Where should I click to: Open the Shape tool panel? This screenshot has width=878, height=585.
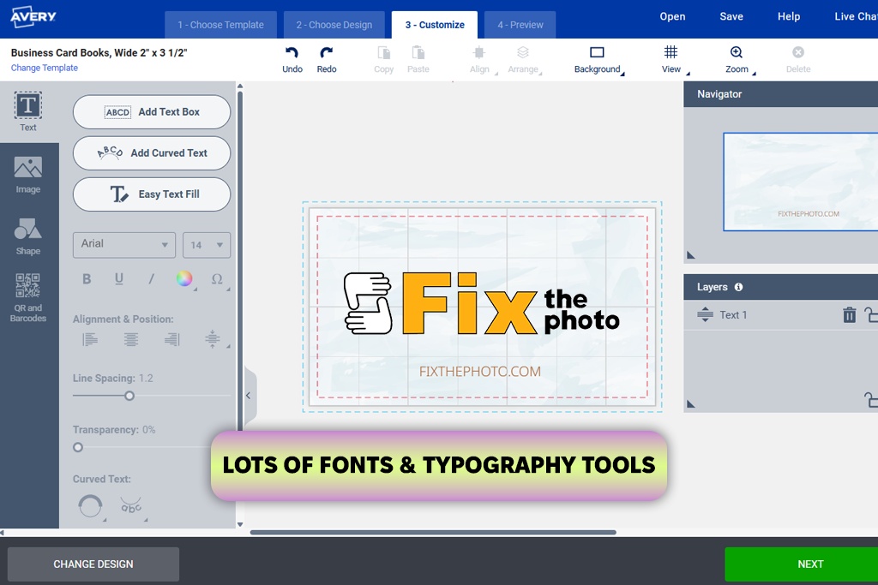(x=28, y=236)
